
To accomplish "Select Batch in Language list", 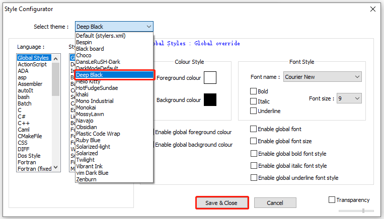I will click(34, 103).
